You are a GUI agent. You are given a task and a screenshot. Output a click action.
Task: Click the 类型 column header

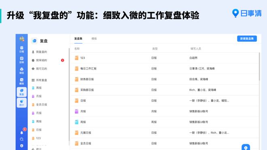pyautogui.click(x=155, y=49)
